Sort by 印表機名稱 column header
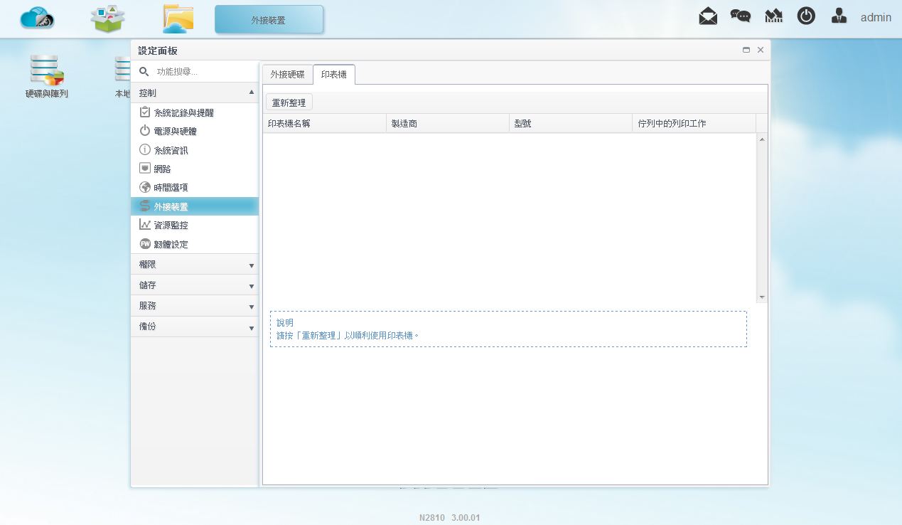This screenshot has width=902, height=525. tap(325, 124)
